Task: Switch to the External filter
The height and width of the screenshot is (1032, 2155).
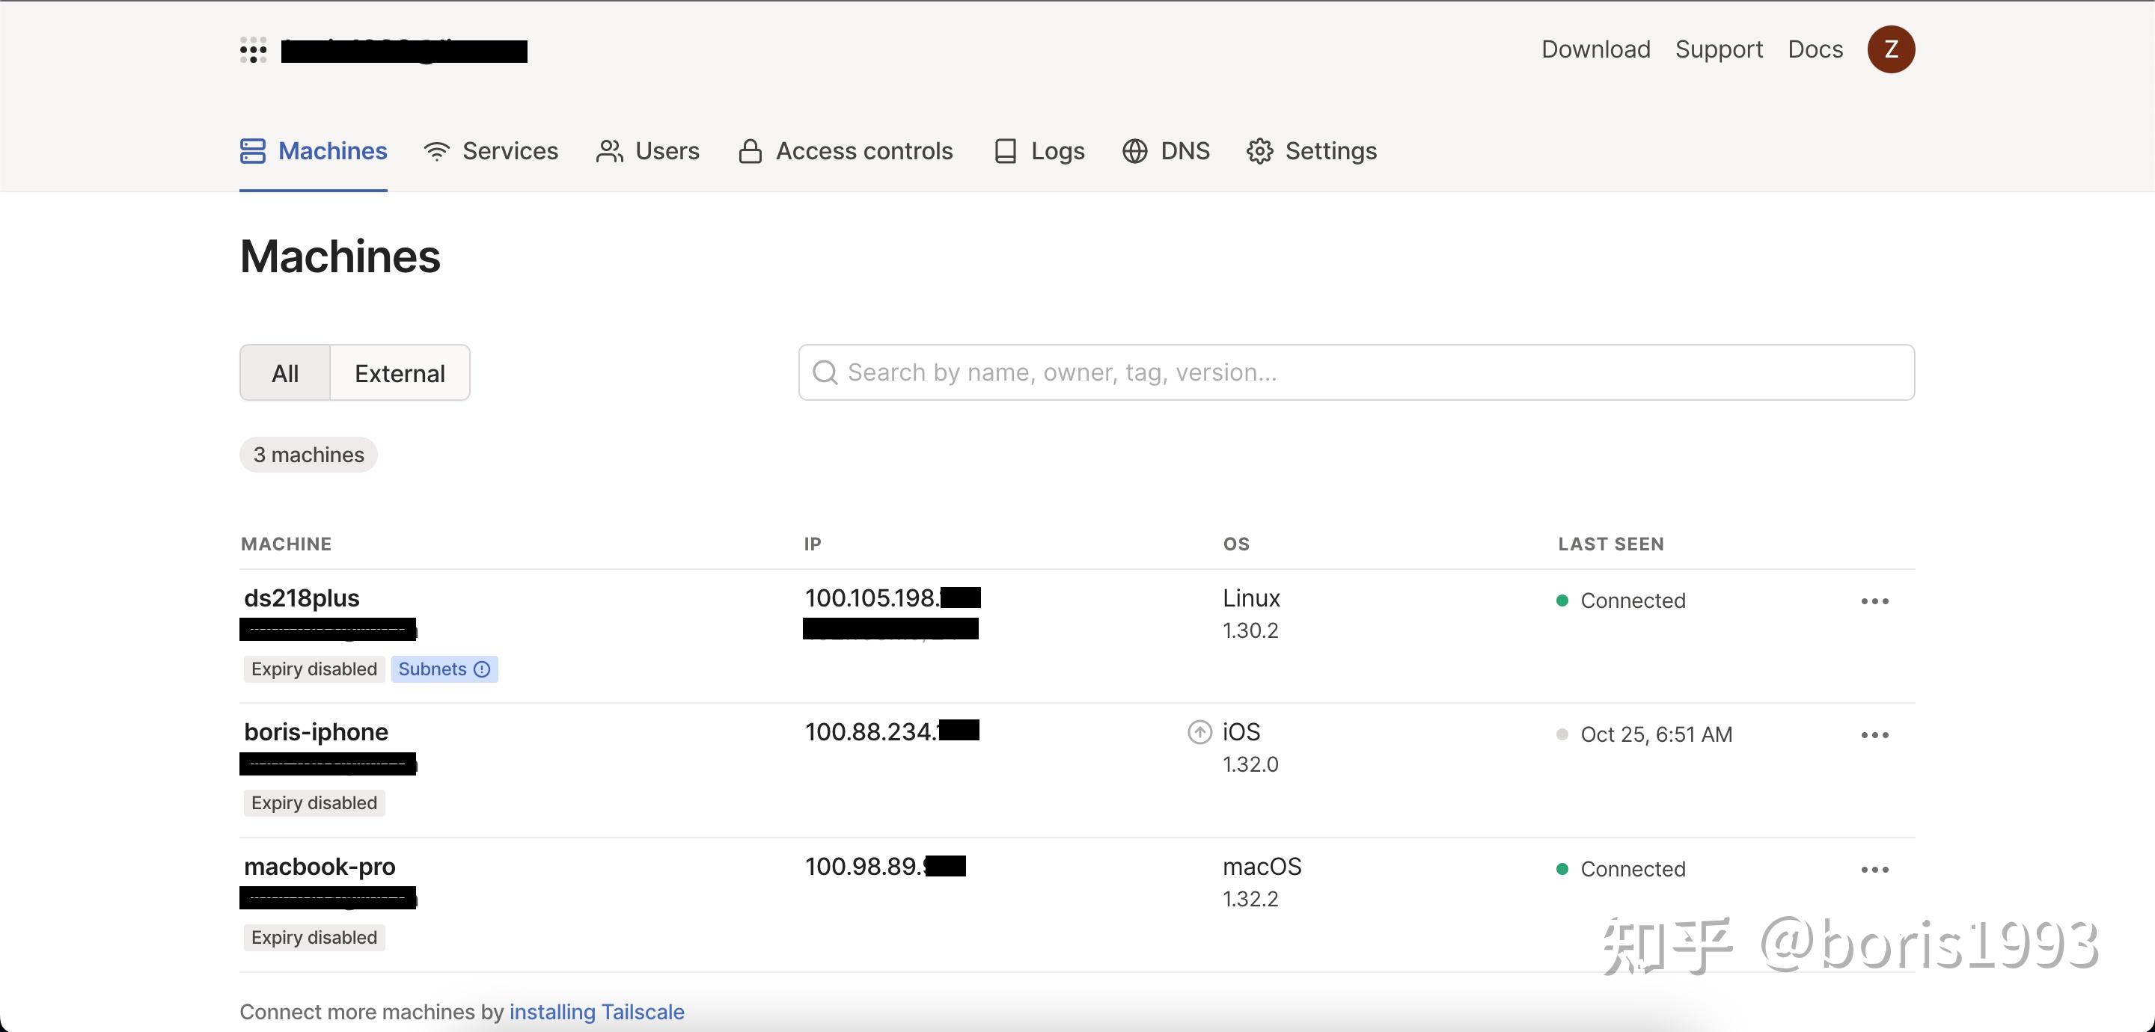Action: [400, 373]
